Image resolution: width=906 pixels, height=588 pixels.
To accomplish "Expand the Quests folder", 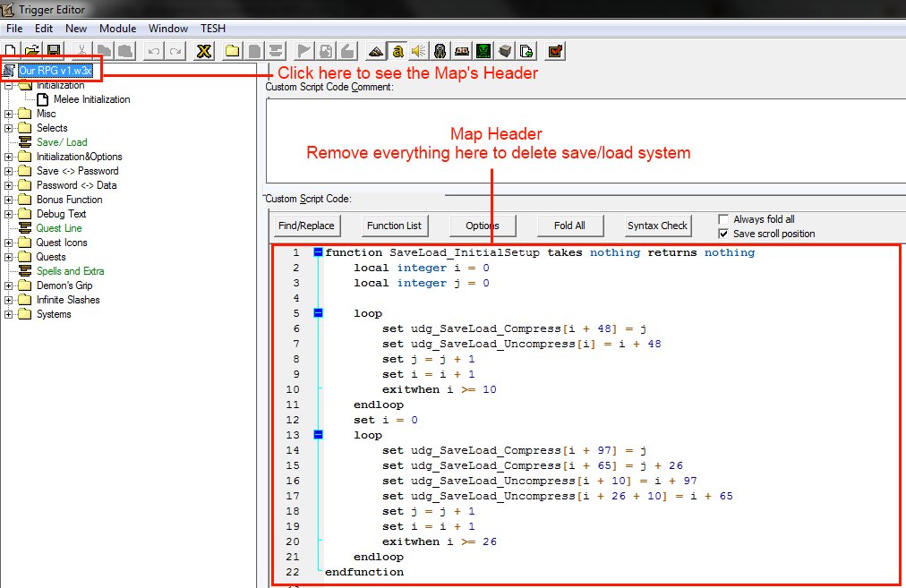I will click(9, 258).
